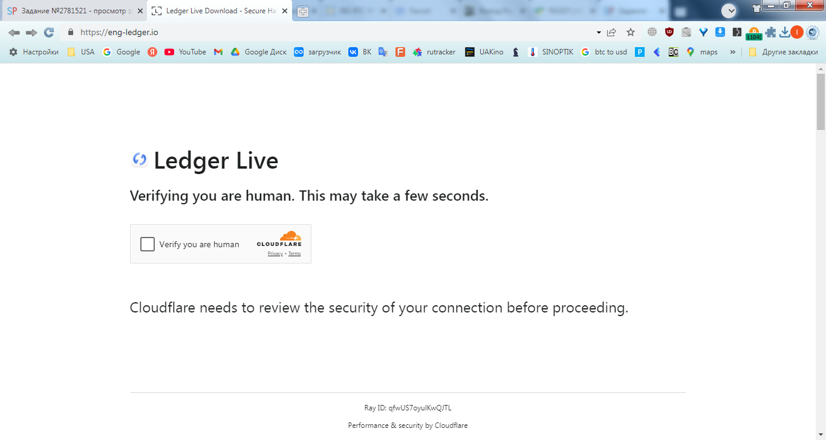Click the Gmail bookmark icon
826x440 pixels.
[x=218, y=52]
